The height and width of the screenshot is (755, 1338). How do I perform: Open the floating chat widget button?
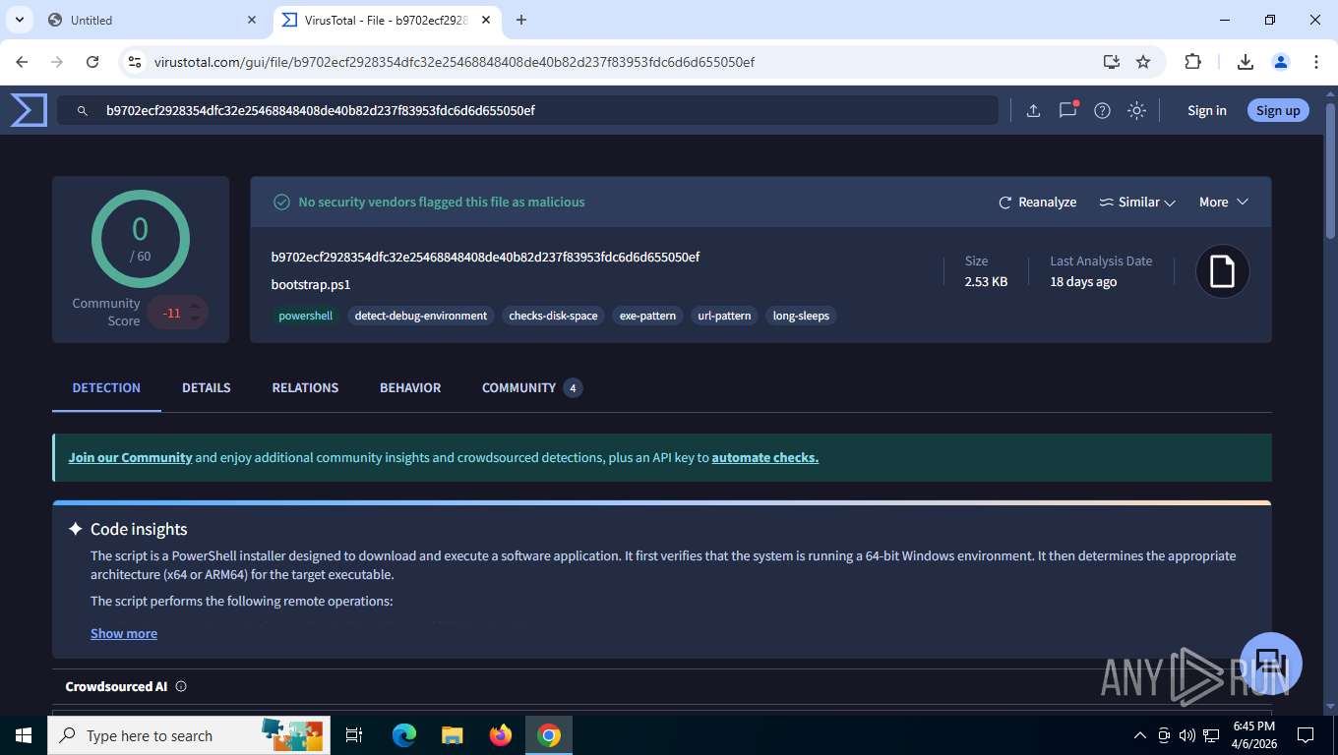1271,664
